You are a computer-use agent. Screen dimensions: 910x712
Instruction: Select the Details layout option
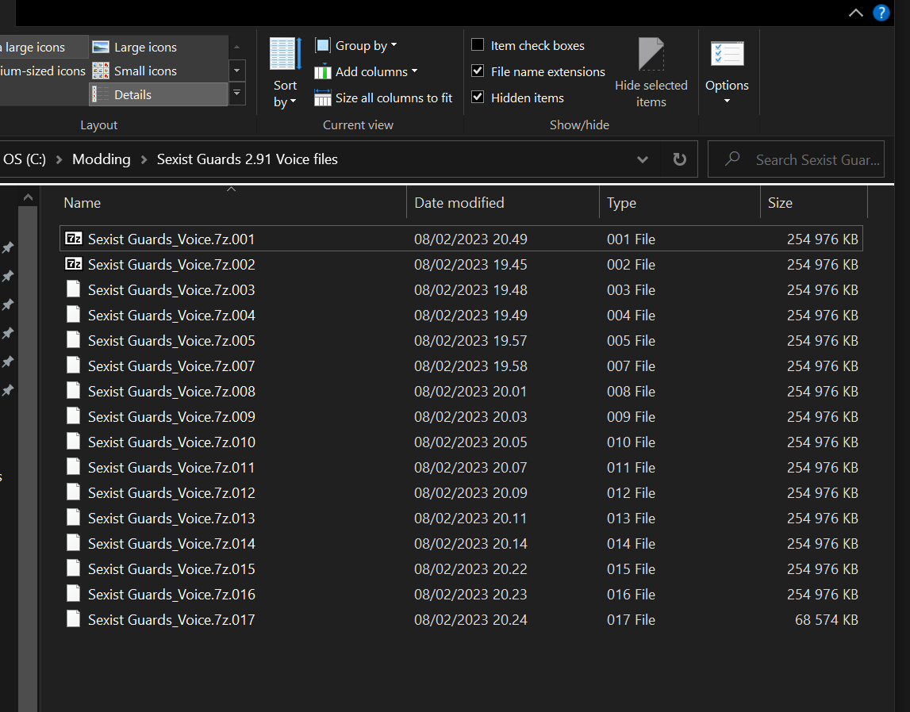[158, 94]
